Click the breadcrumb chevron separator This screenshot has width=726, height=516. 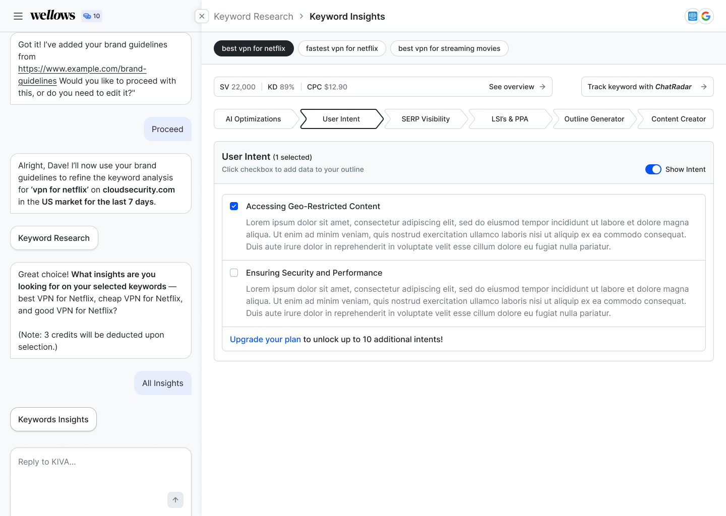(x=301, y=16)
